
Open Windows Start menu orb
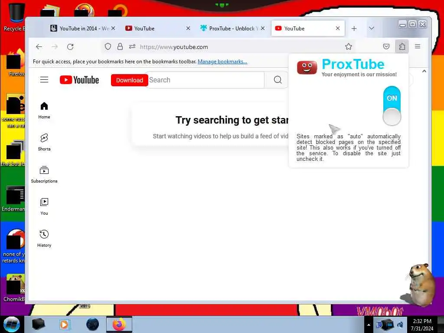point(12,324)
